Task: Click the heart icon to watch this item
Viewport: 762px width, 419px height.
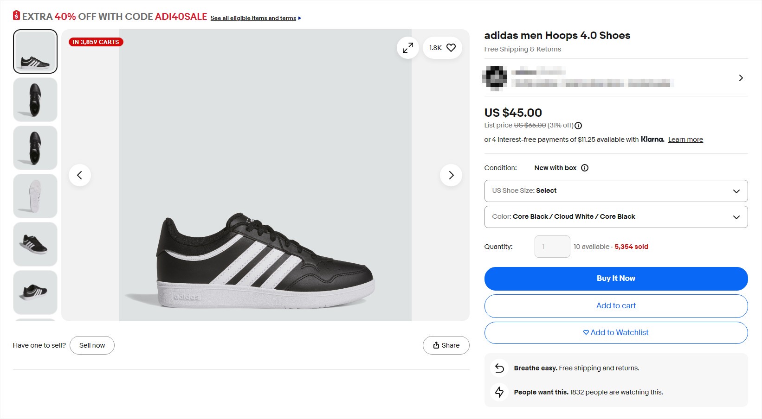Action: (x=450, y=47)
